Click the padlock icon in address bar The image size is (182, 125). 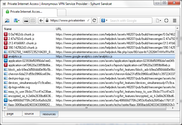coord(47,20)
